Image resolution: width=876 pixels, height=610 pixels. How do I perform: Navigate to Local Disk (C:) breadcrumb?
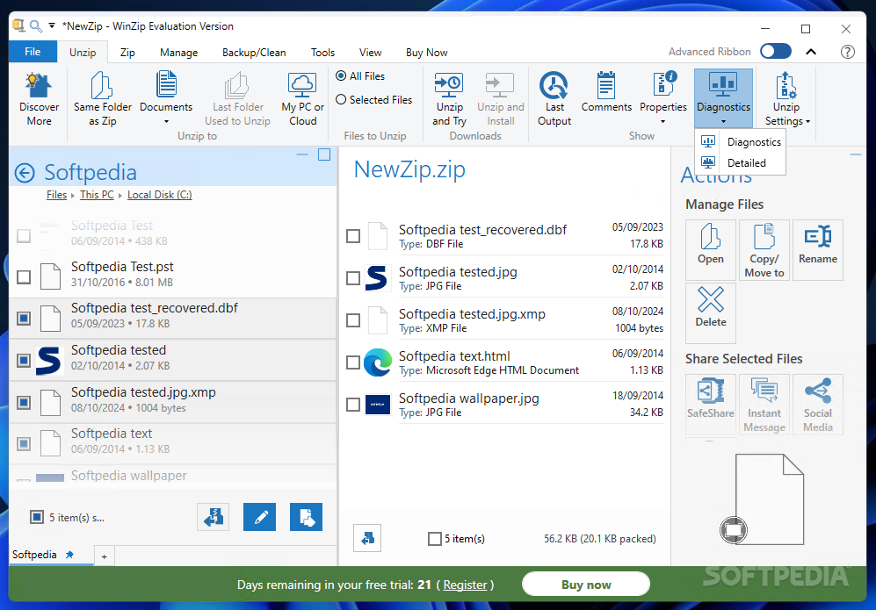[159, 195]
